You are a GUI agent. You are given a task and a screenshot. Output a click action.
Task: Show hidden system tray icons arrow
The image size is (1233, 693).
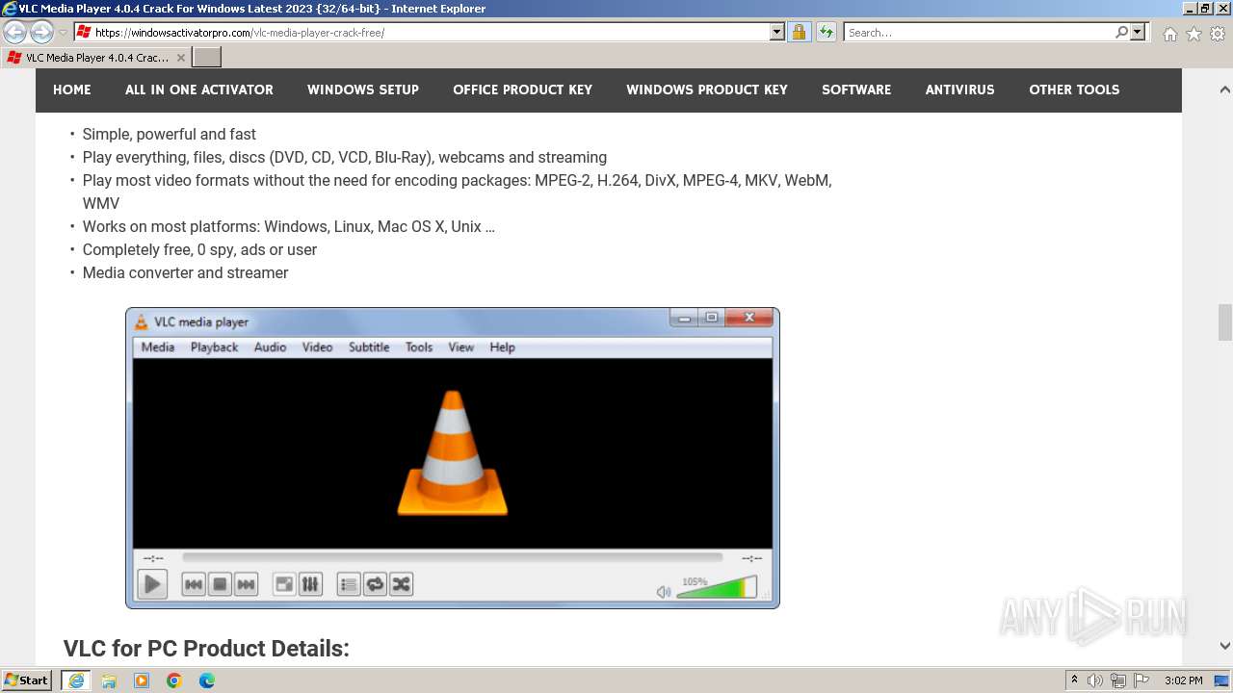tap(1074, 680)
